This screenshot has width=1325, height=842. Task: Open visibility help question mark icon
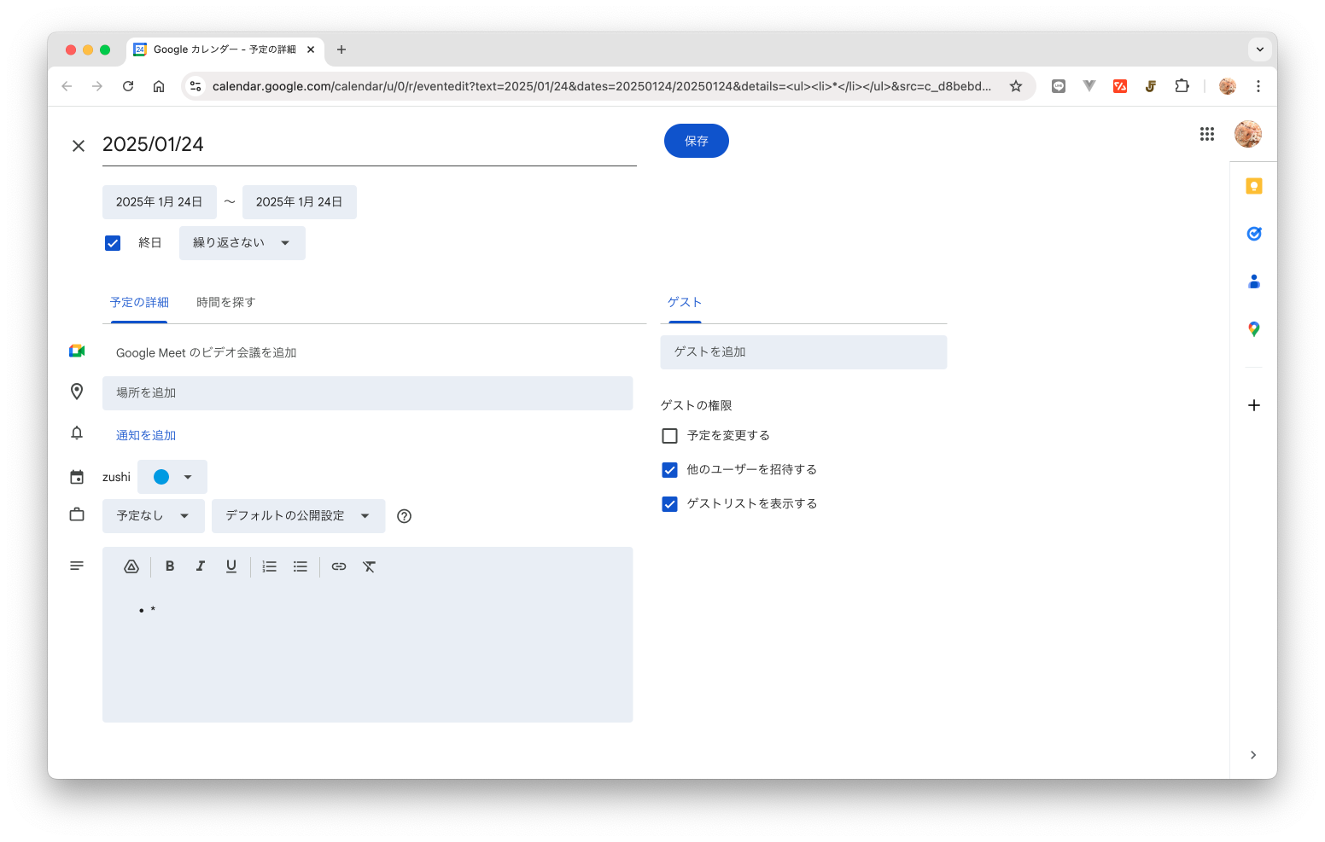(x=405, y=516)
